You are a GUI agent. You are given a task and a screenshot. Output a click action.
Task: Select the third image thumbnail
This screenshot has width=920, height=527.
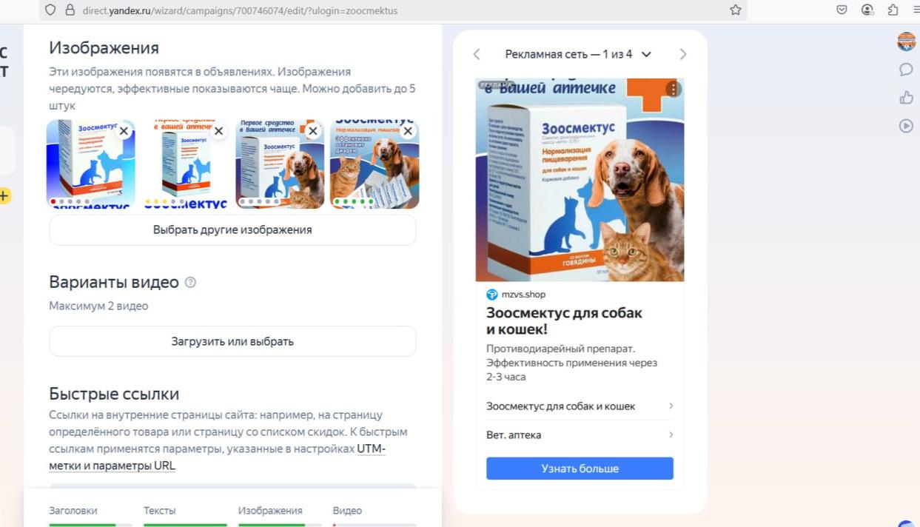point(280,164)
